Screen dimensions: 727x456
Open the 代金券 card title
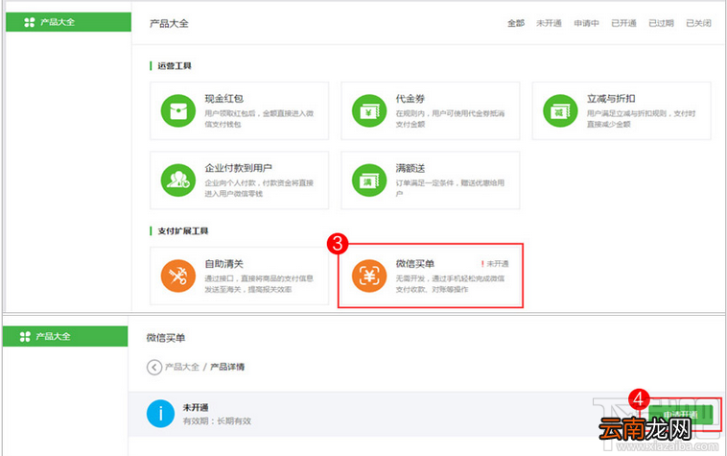(x=410, y=99)
